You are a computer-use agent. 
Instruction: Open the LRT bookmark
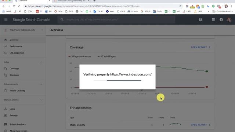[x=18, y=11]
